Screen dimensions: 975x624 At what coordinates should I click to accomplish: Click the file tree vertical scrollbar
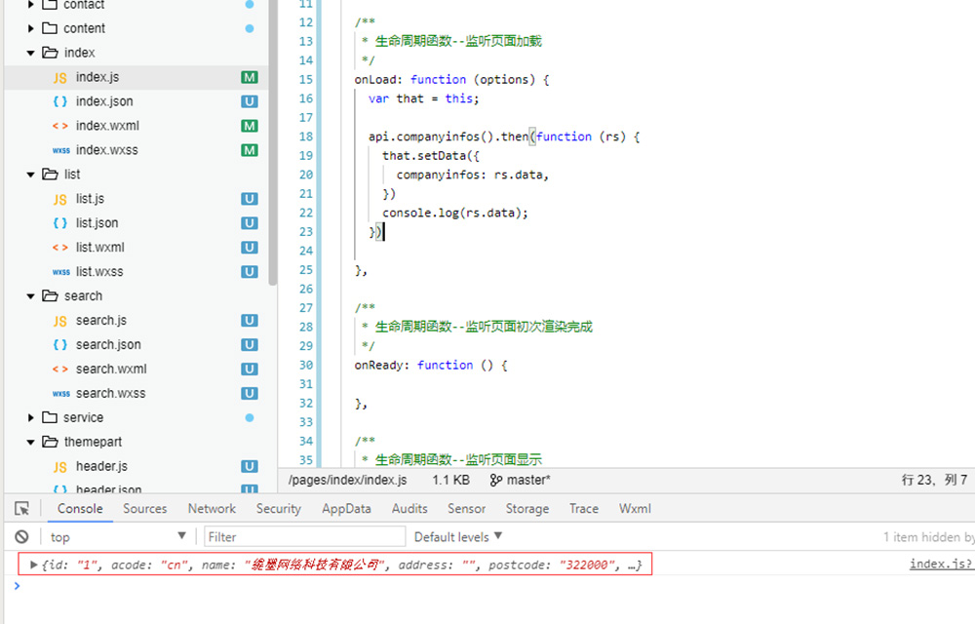(273, 146)
